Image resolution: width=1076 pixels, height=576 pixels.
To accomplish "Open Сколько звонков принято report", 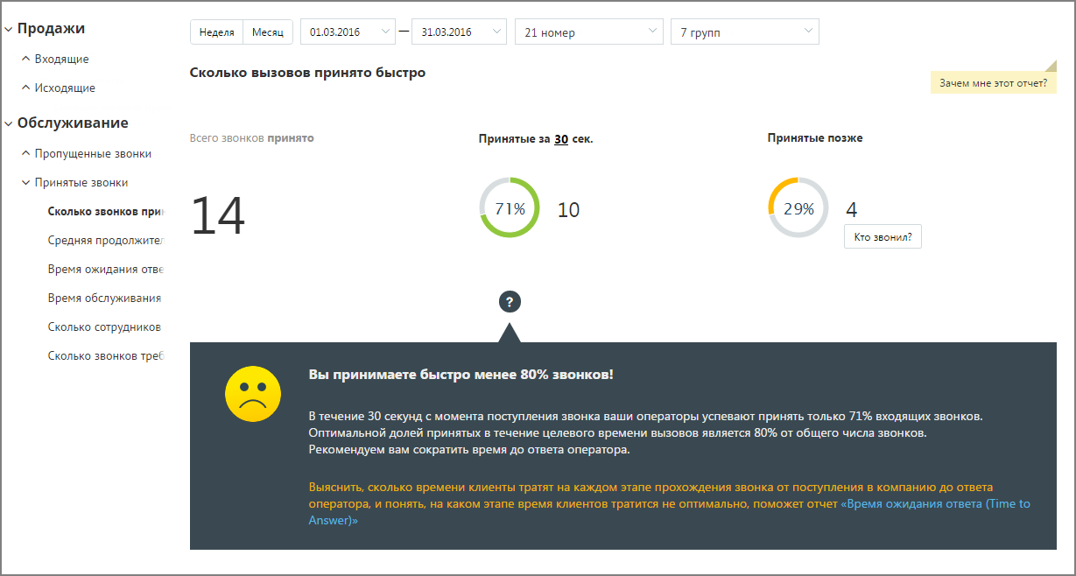I will point(106,211).
